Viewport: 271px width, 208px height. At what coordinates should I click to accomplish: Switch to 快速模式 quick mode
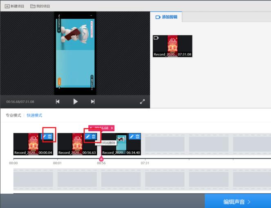tap(34, 115)
